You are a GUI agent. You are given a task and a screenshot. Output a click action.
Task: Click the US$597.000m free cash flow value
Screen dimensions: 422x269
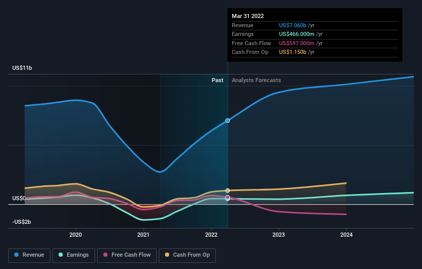click(297, 43)
